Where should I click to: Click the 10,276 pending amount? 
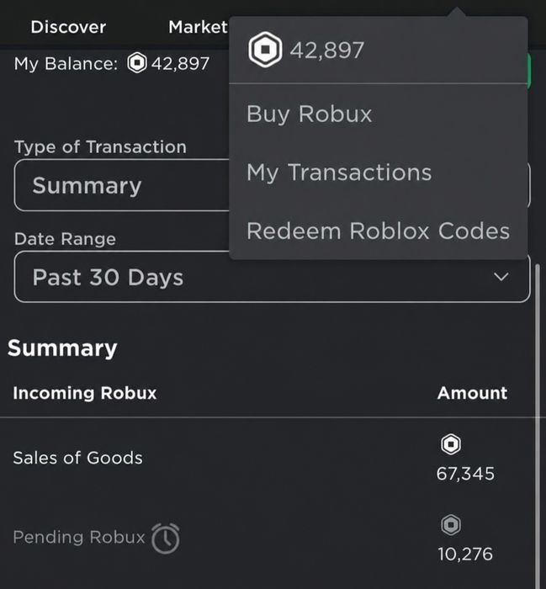click(465, 554)
